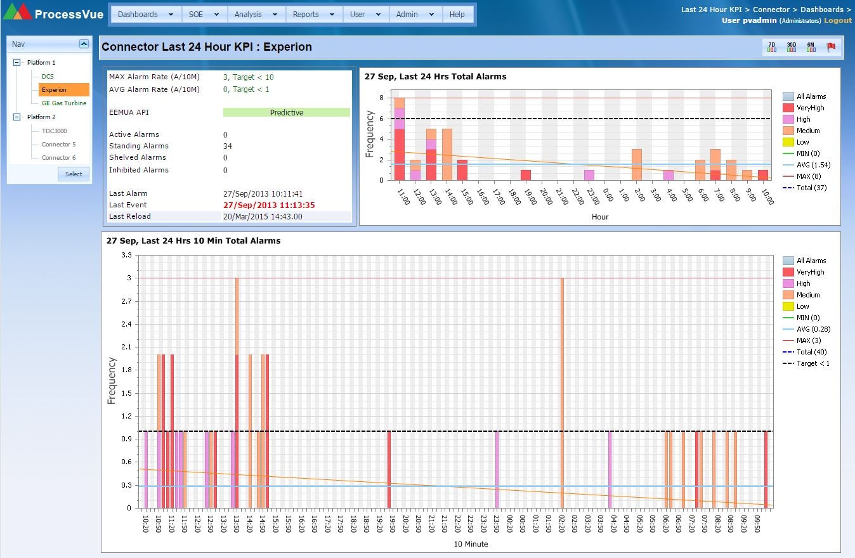
Task: Open the Analysis dropdown menu
Action: coord(256,14)
